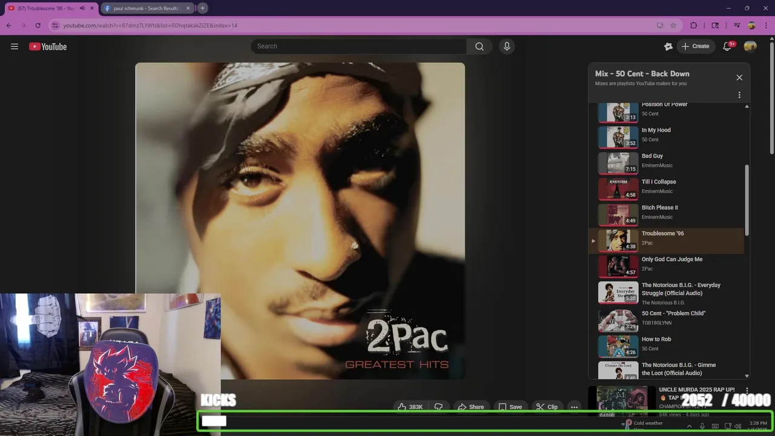
Task: Close the paul schmunk Facebook tab
Action: [188, 8]
